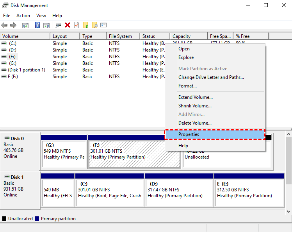This screenshot has height=232, width=292.
Task: Open the View menu
Action: pyautogui.click(x=41, y=16)
